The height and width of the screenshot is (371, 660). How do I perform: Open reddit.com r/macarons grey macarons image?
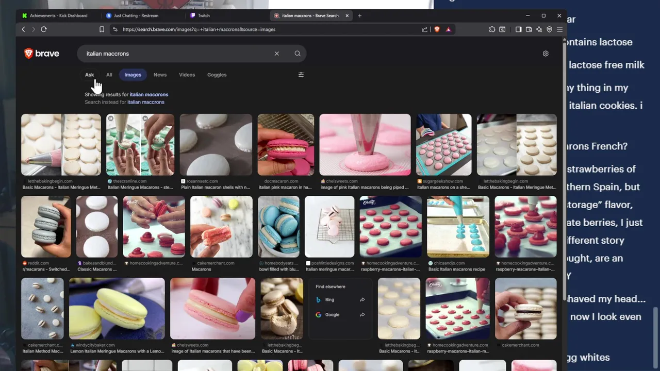[46, 227]
